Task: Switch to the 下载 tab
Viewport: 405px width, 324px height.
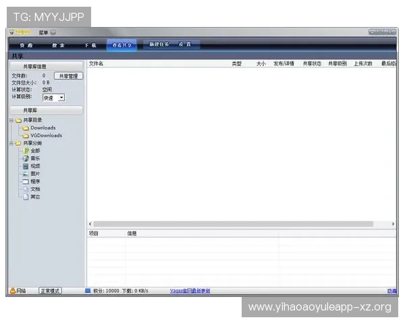Action: 90,45
